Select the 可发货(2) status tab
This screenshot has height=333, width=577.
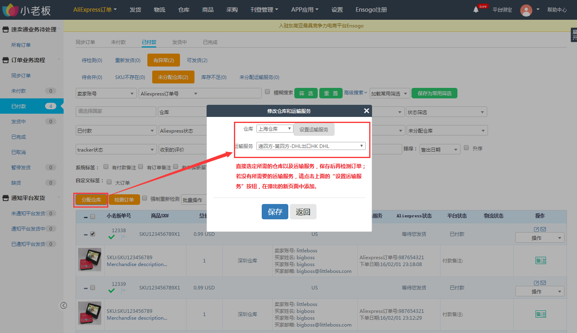pos(197,60)
